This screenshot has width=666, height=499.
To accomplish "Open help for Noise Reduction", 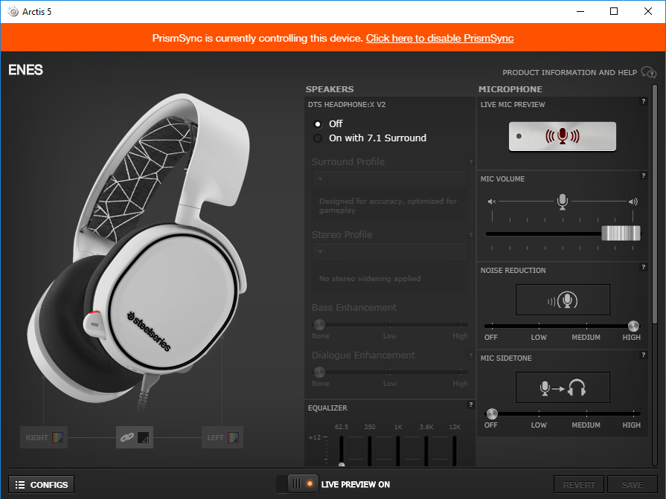I will pyautogui.click(x=644, y=267).
